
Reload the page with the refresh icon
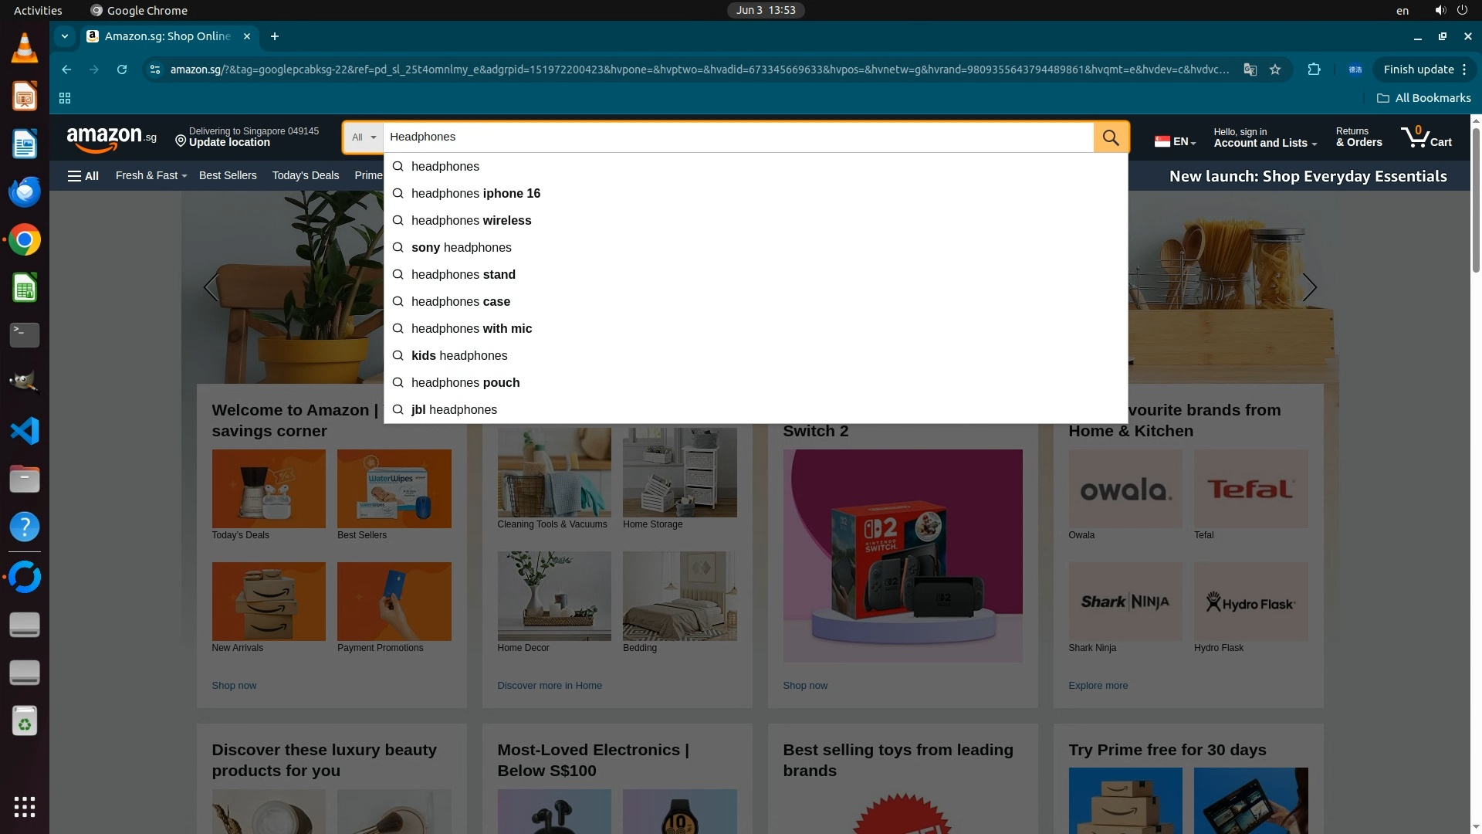pos(122,69)
